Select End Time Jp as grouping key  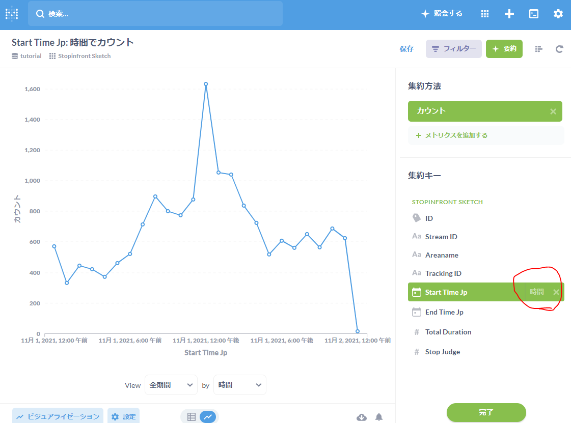click(x=444, y=312)
